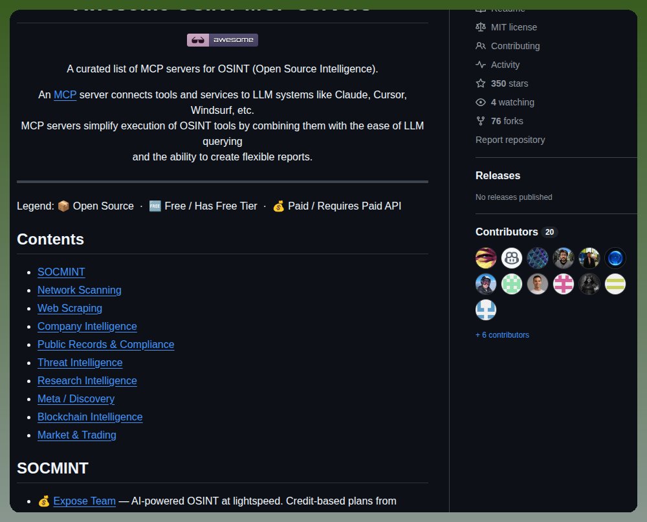Open the blue glowing circle contributor avatar
The height and width of the screenshot is (522, 647).
point(615,258)
